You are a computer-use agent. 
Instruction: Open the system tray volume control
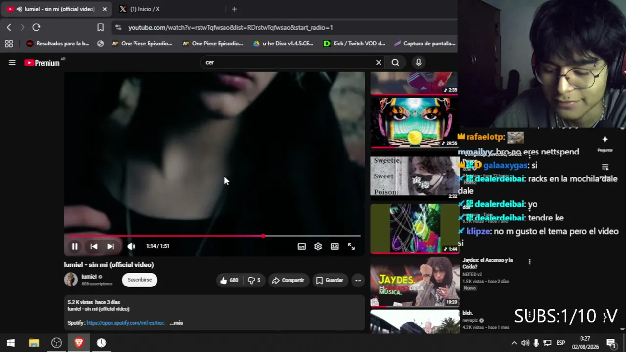pyautogui.click(x=525, y=343)
